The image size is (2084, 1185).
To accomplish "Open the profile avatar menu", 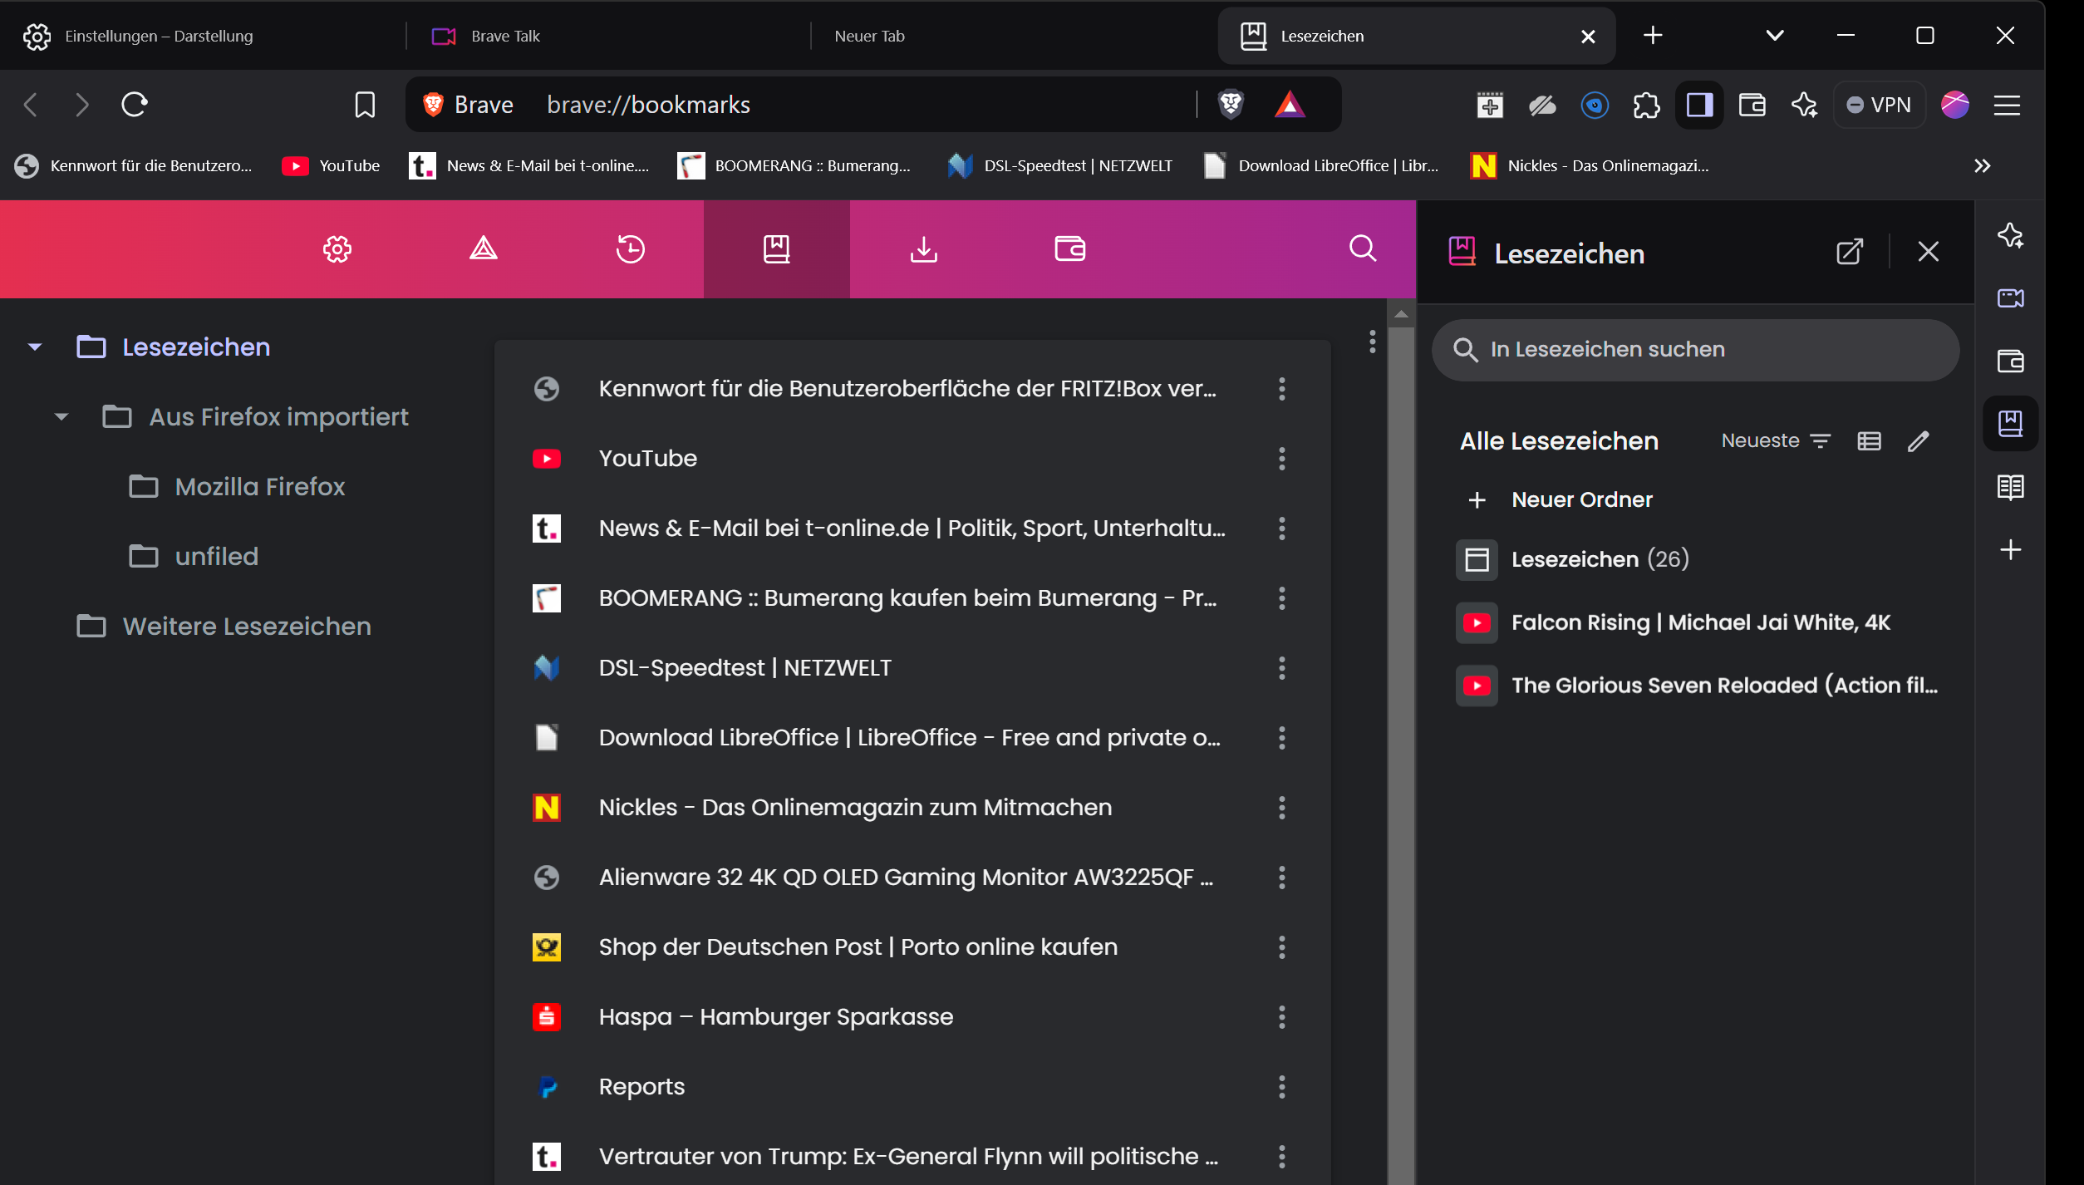I will pos(1954,106).
